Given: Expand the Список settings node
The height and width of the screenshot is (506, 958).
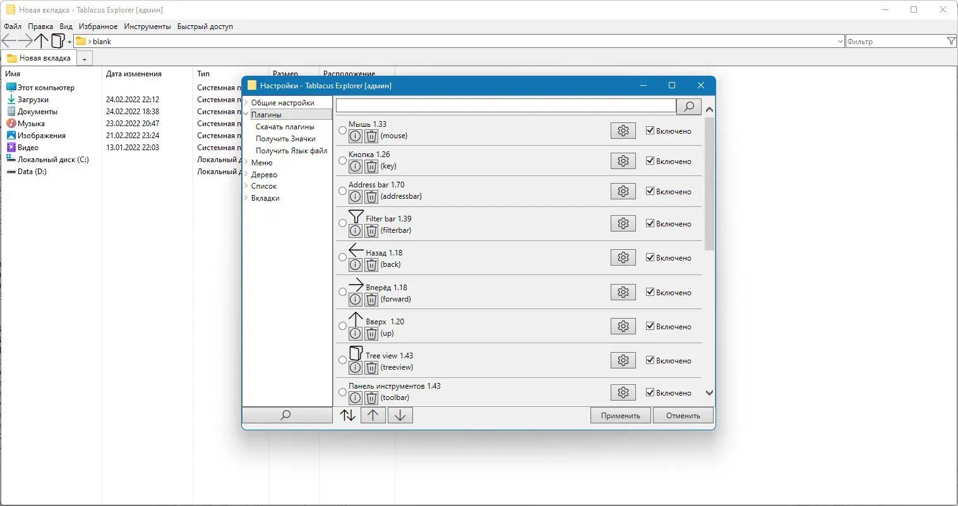Looking at the screenshot, I should (x=246, y=186).
